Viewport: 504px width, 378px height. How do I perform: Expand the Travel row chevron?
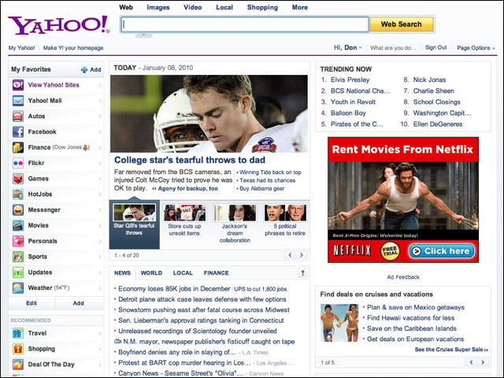[100, 333]
